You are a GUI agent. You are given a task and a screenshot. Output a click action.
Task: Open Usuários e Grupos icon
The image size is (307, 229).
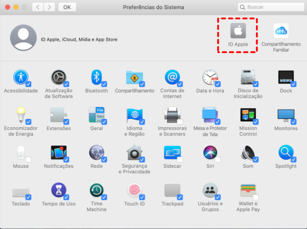tap(210, 190)
